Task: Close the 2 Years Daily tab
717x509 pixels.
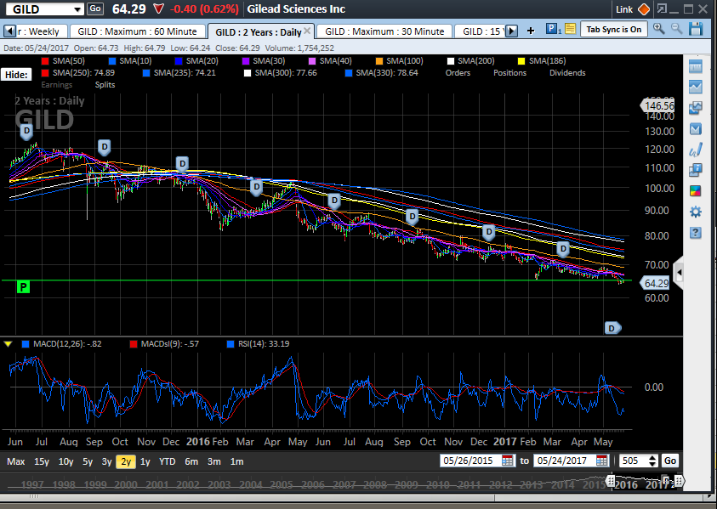Action: (x=307, y=31)
